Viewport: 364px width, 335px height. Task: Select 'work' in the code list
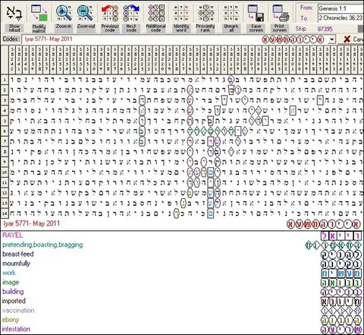[x=9, y=273]
